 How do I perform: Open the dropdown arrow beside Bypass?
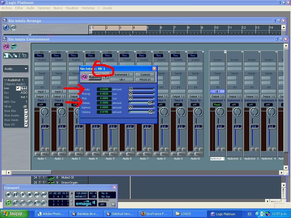(106, 77)
